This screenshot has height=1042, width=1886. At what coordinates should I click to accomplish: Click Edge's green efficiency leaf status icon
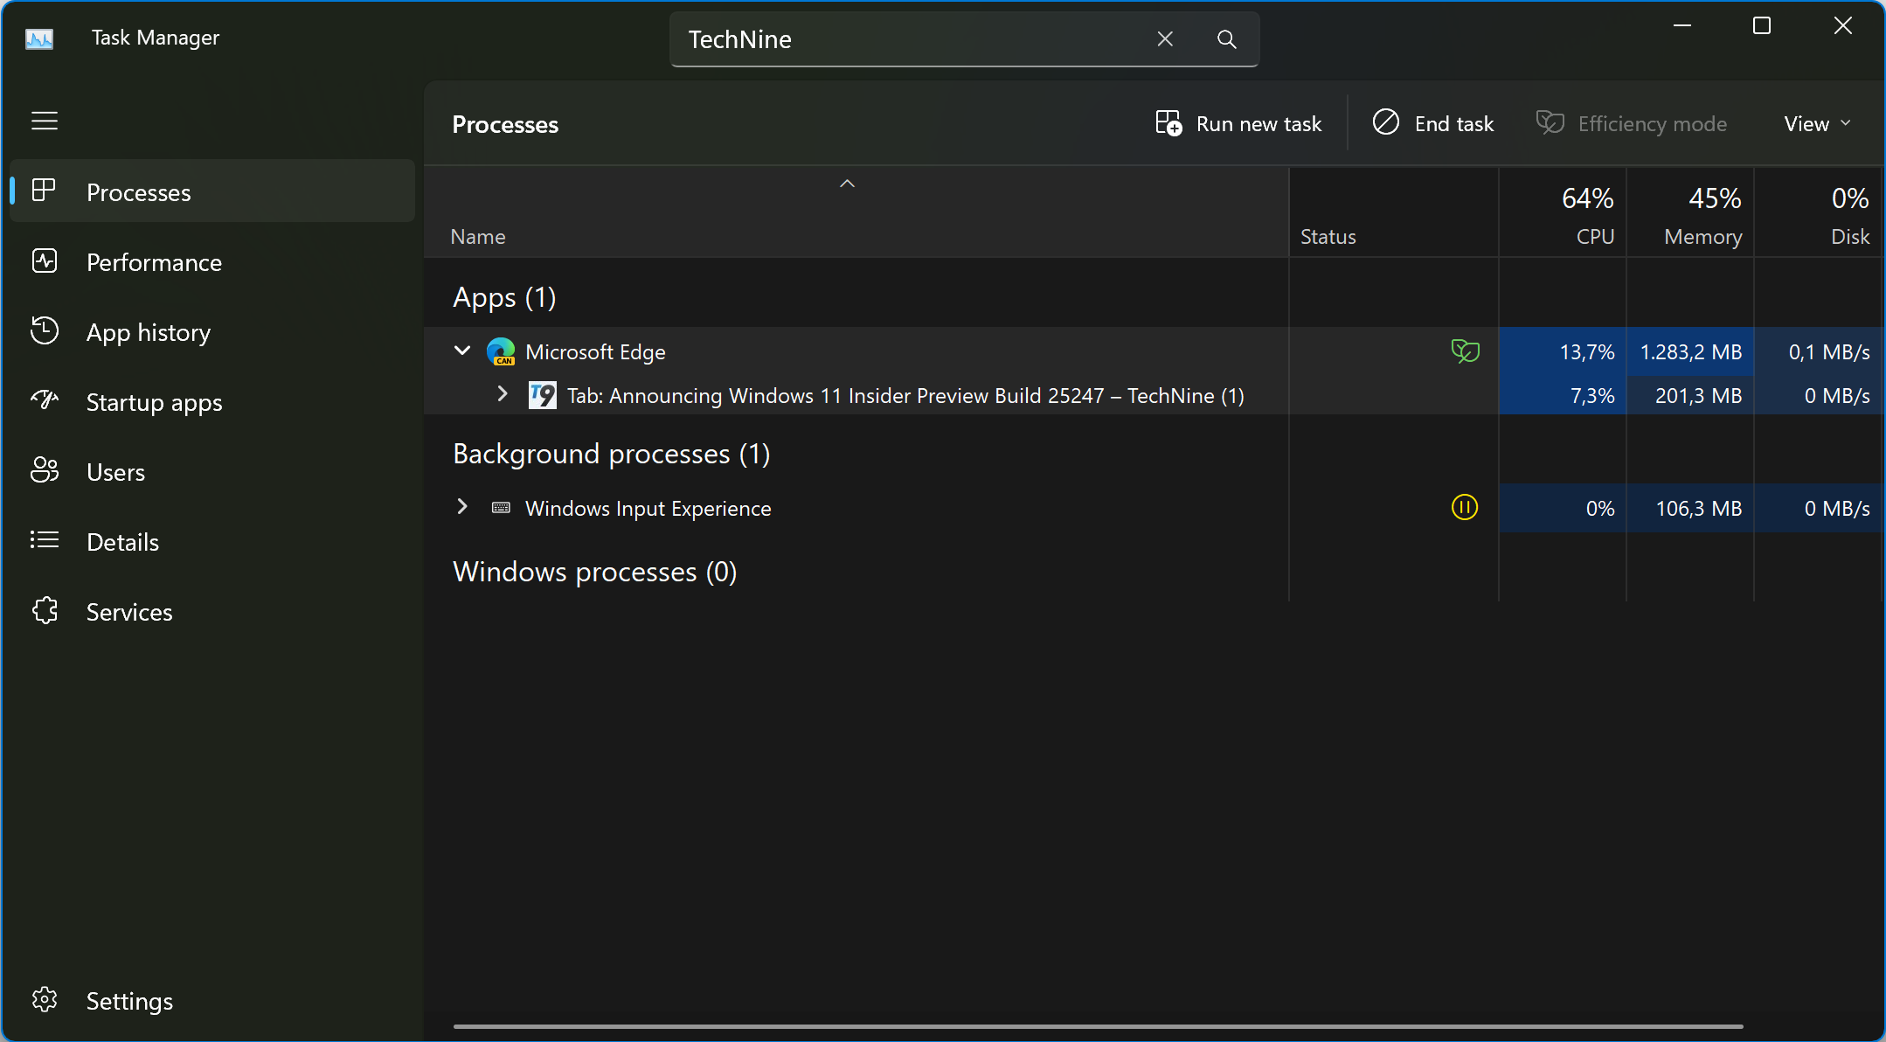[x=1465, y=351]
